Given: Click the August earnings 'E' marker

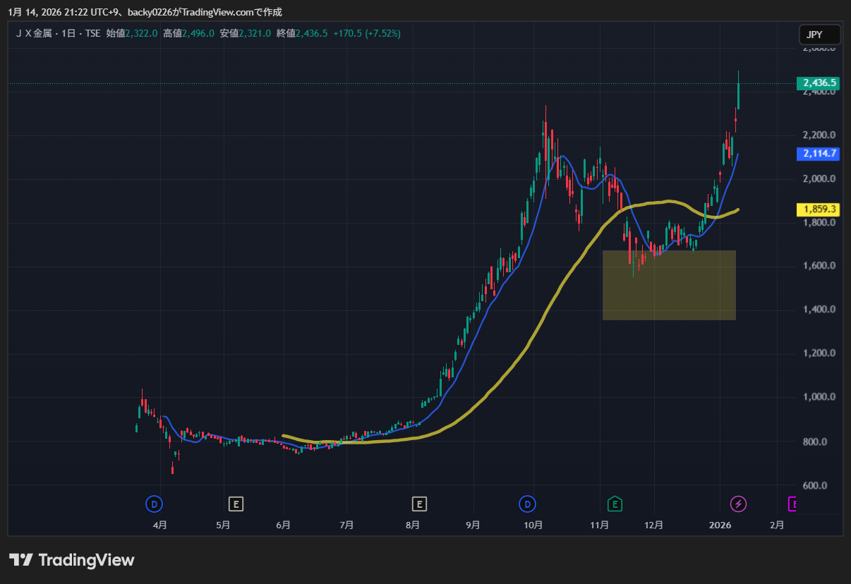Looking at the screenshot, I should [x=420, y=504].
